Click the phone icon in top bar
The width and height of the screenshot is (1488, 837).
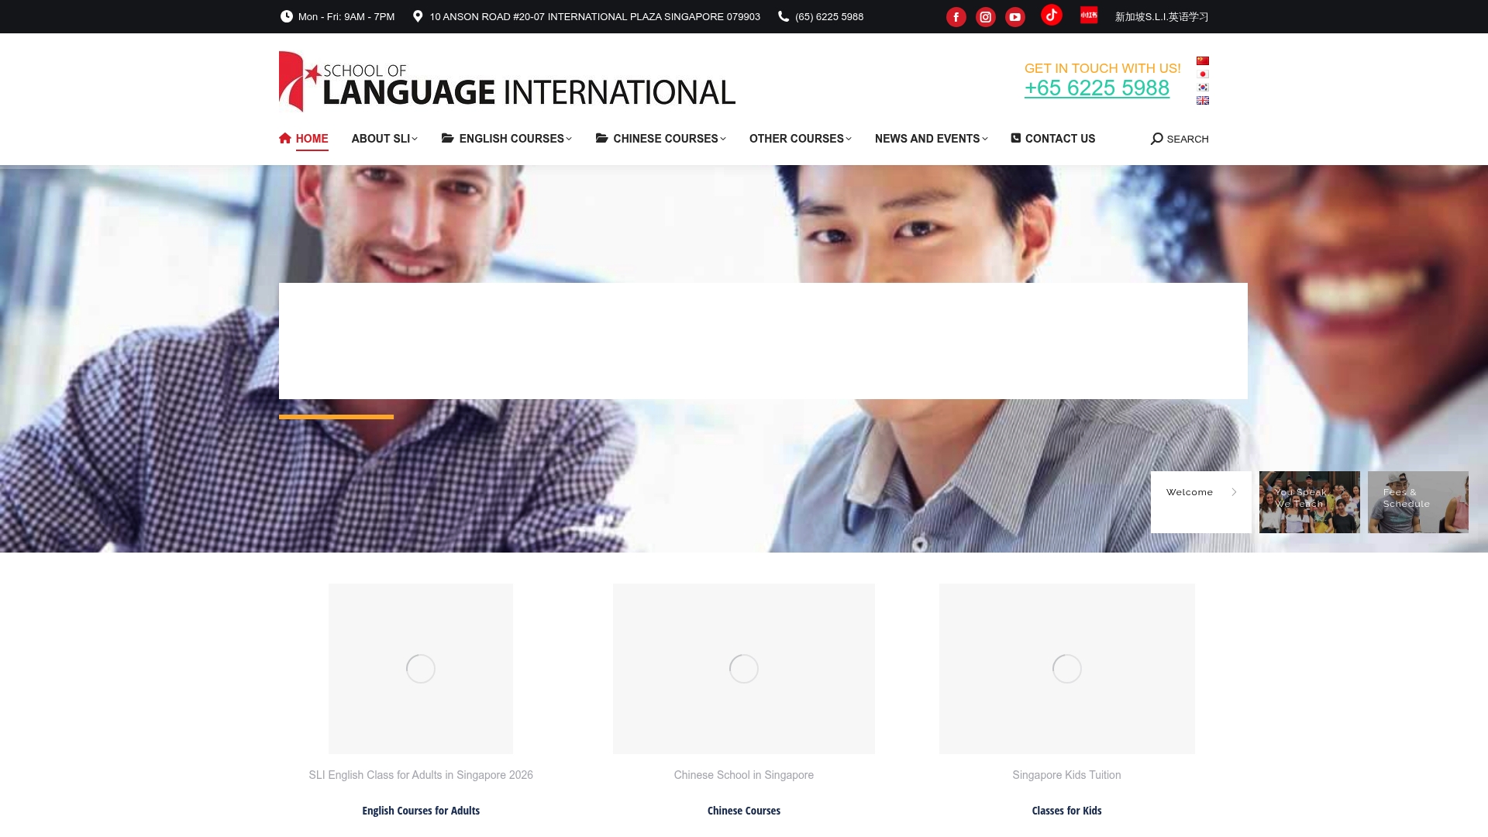[784, 16]
